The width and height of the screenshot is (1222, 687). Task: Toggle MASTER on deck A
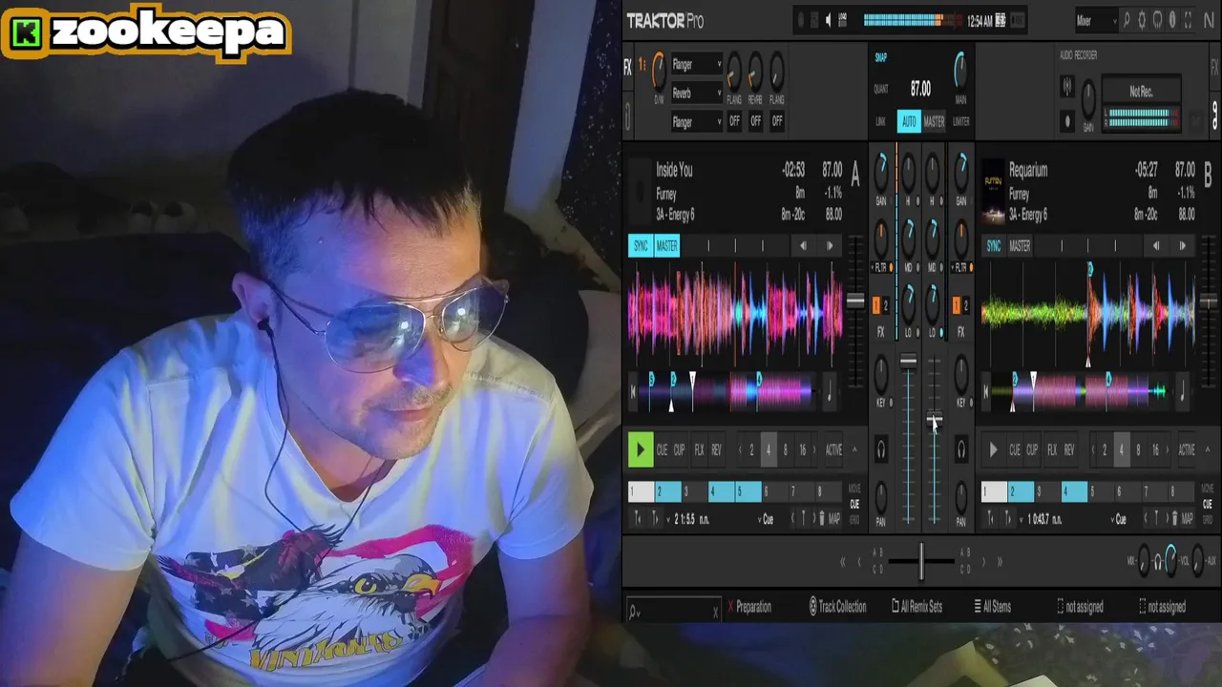[x=666, y=246]
